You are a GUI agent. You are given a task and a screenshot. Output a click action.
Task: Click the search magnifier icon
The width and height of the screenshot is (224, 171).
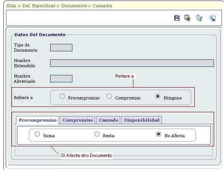(x=212, y=18)
